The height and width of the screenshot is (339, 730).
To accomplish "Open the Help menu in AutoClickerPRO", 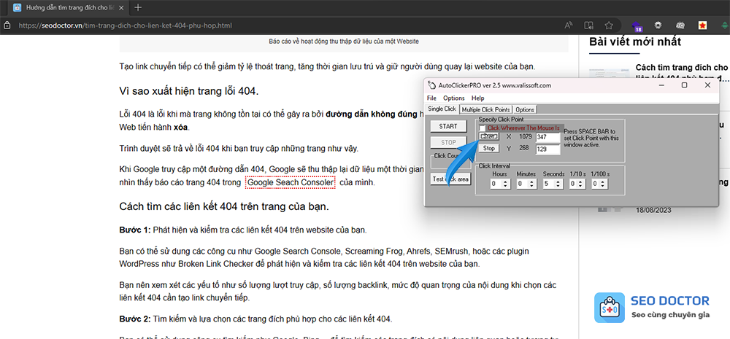I will pos(477,98).
